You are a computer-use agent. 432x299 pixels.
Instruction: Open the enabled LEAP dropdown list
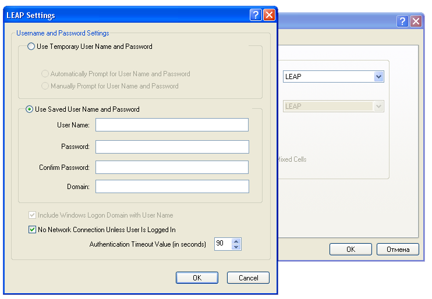point(378,76)
